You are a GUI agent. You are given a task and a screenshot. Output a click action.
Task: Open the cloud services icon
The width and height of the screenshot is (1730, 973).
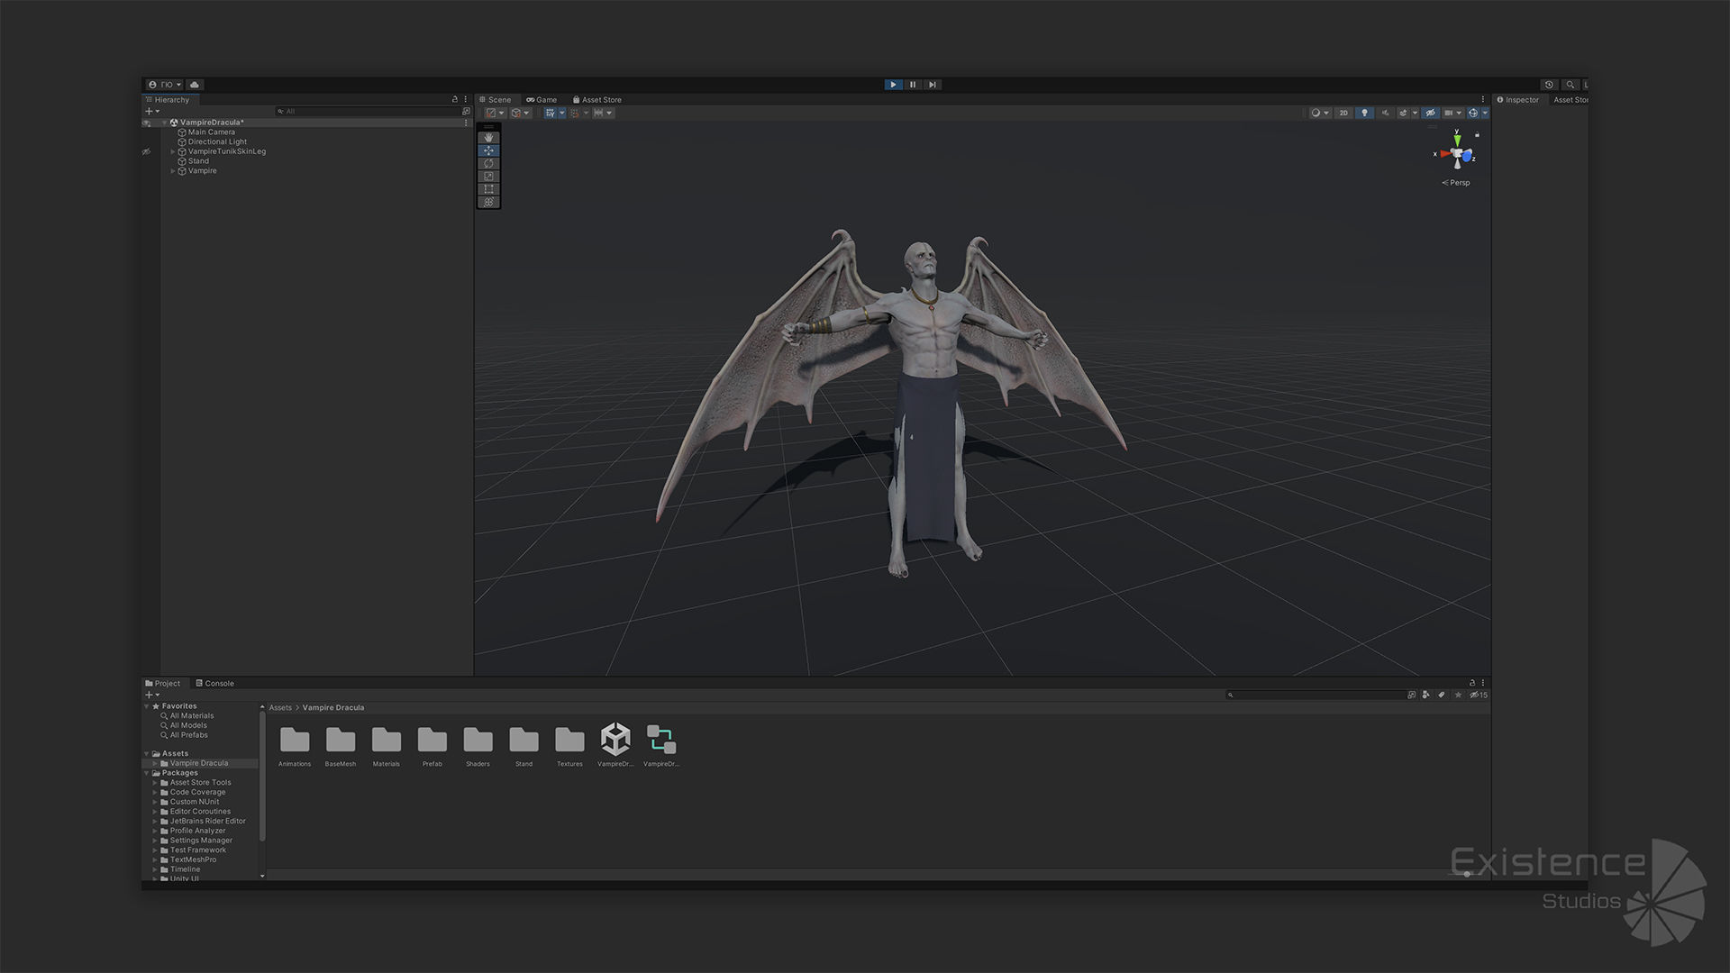[194, 85]
